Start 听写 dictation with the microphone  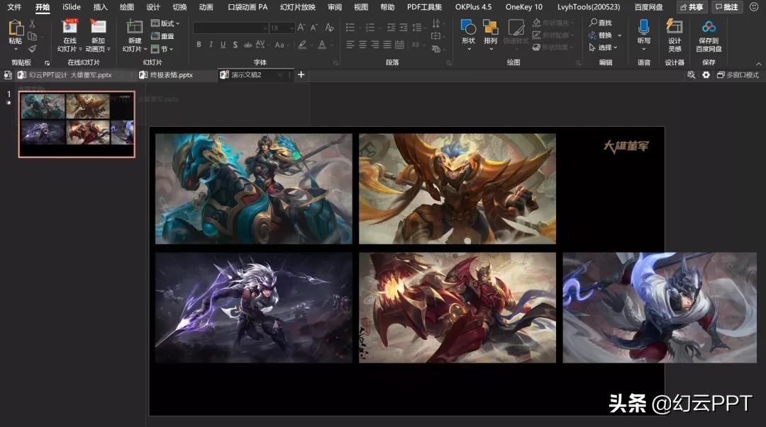point(644,34)
